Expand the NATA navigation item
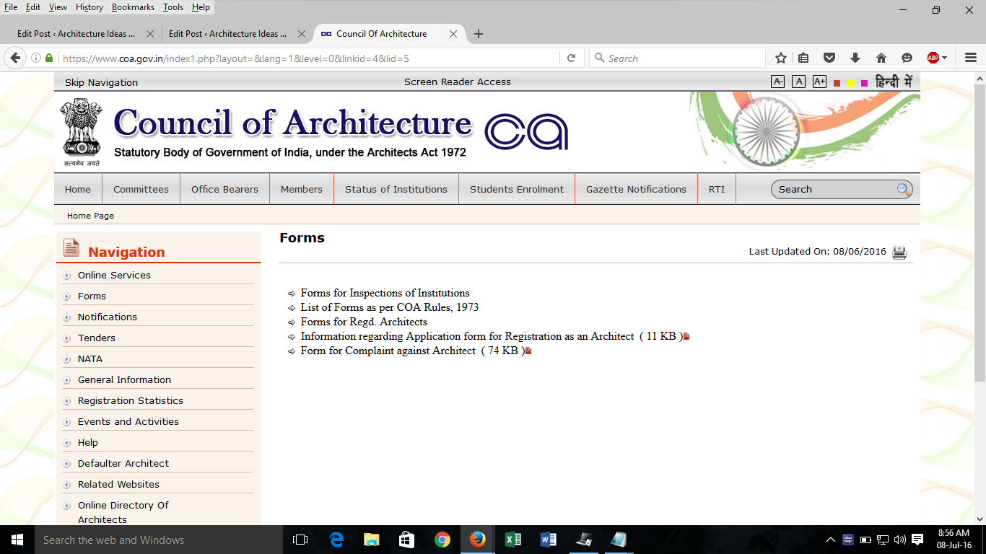This screenshot has width=986, height=554. coord(90,359)
